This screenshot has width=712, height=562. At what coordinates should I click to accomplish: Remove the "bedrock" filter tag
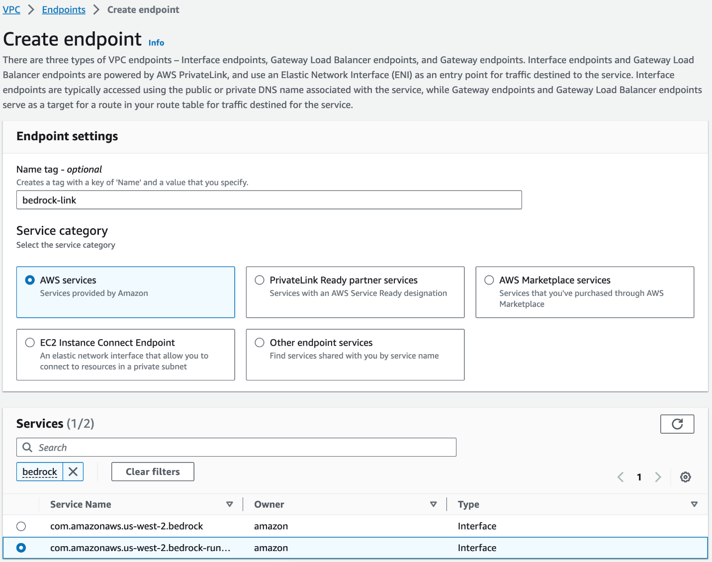(73, 471)
